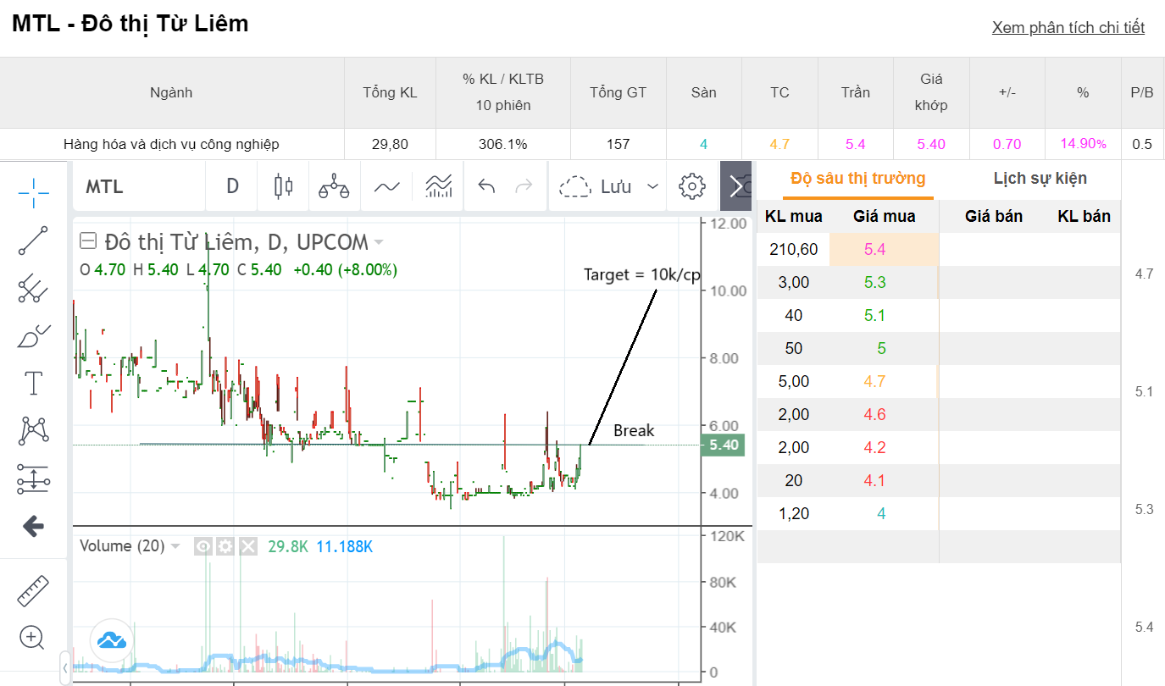
Task: Select the text annotation tool
Action: pyautogui.click(x=33, y=384)
